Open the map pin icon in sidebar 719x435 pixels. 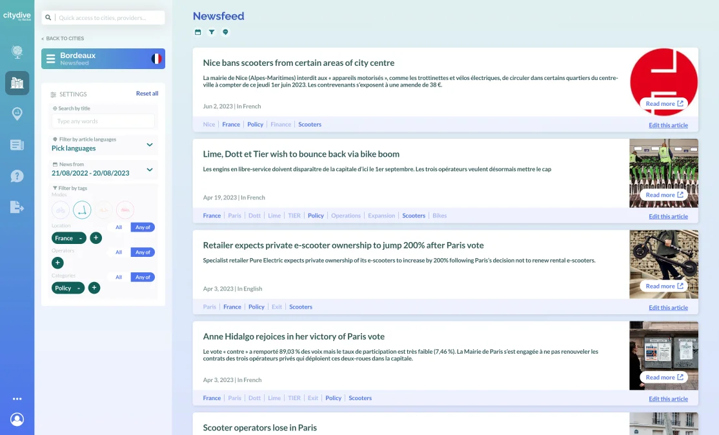(17, 114)
